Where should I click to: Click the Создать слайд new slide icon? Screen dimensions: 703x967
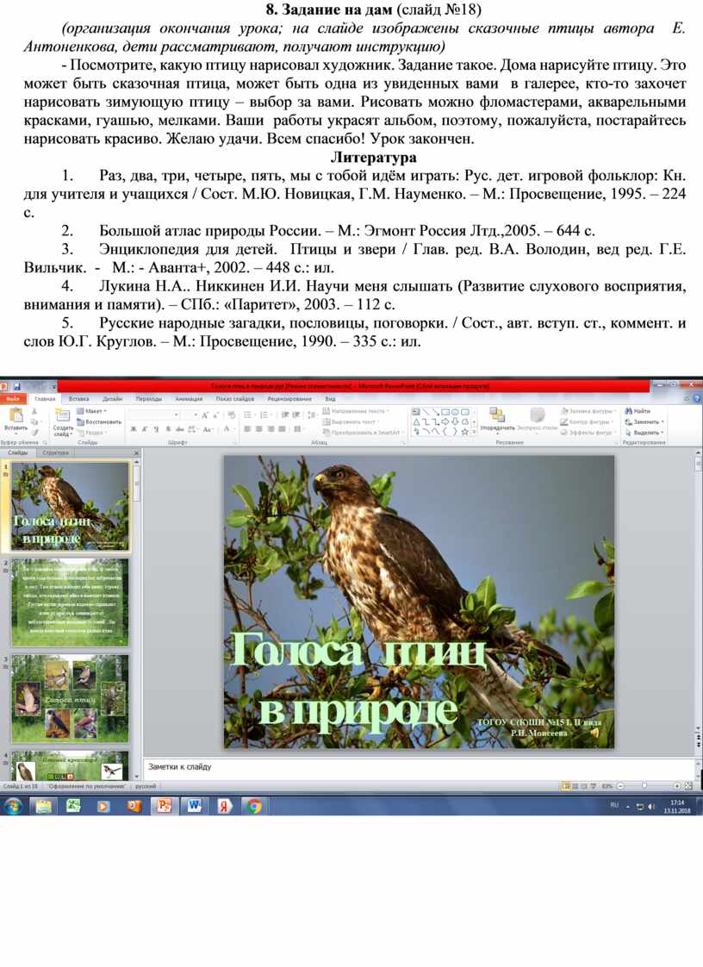[x=63, y=415]
